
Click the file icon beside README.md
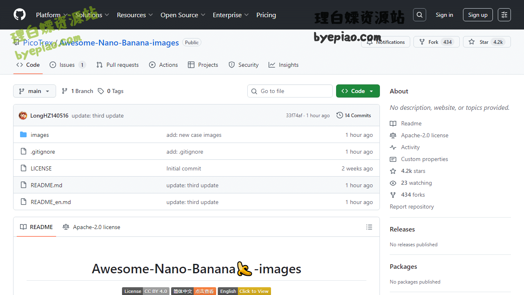(x=23, y=185)
